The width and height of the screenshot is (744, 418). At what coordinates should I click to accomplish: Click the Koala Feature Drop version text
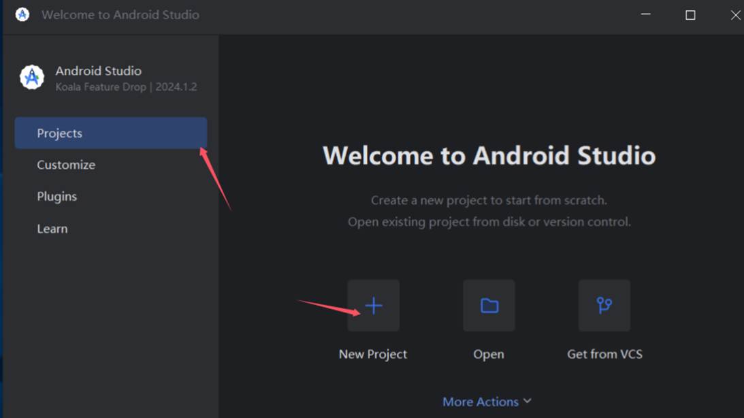point(126,87)
